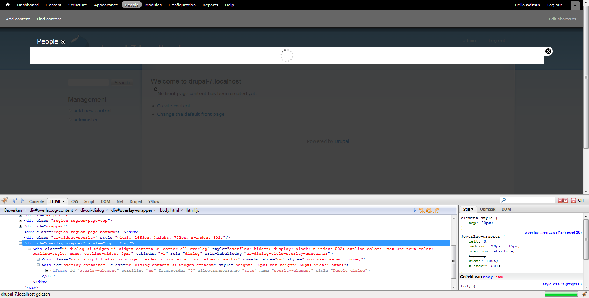Open Dashboard in the admin menu
The image size is (589, 298).
click(28, 5)
